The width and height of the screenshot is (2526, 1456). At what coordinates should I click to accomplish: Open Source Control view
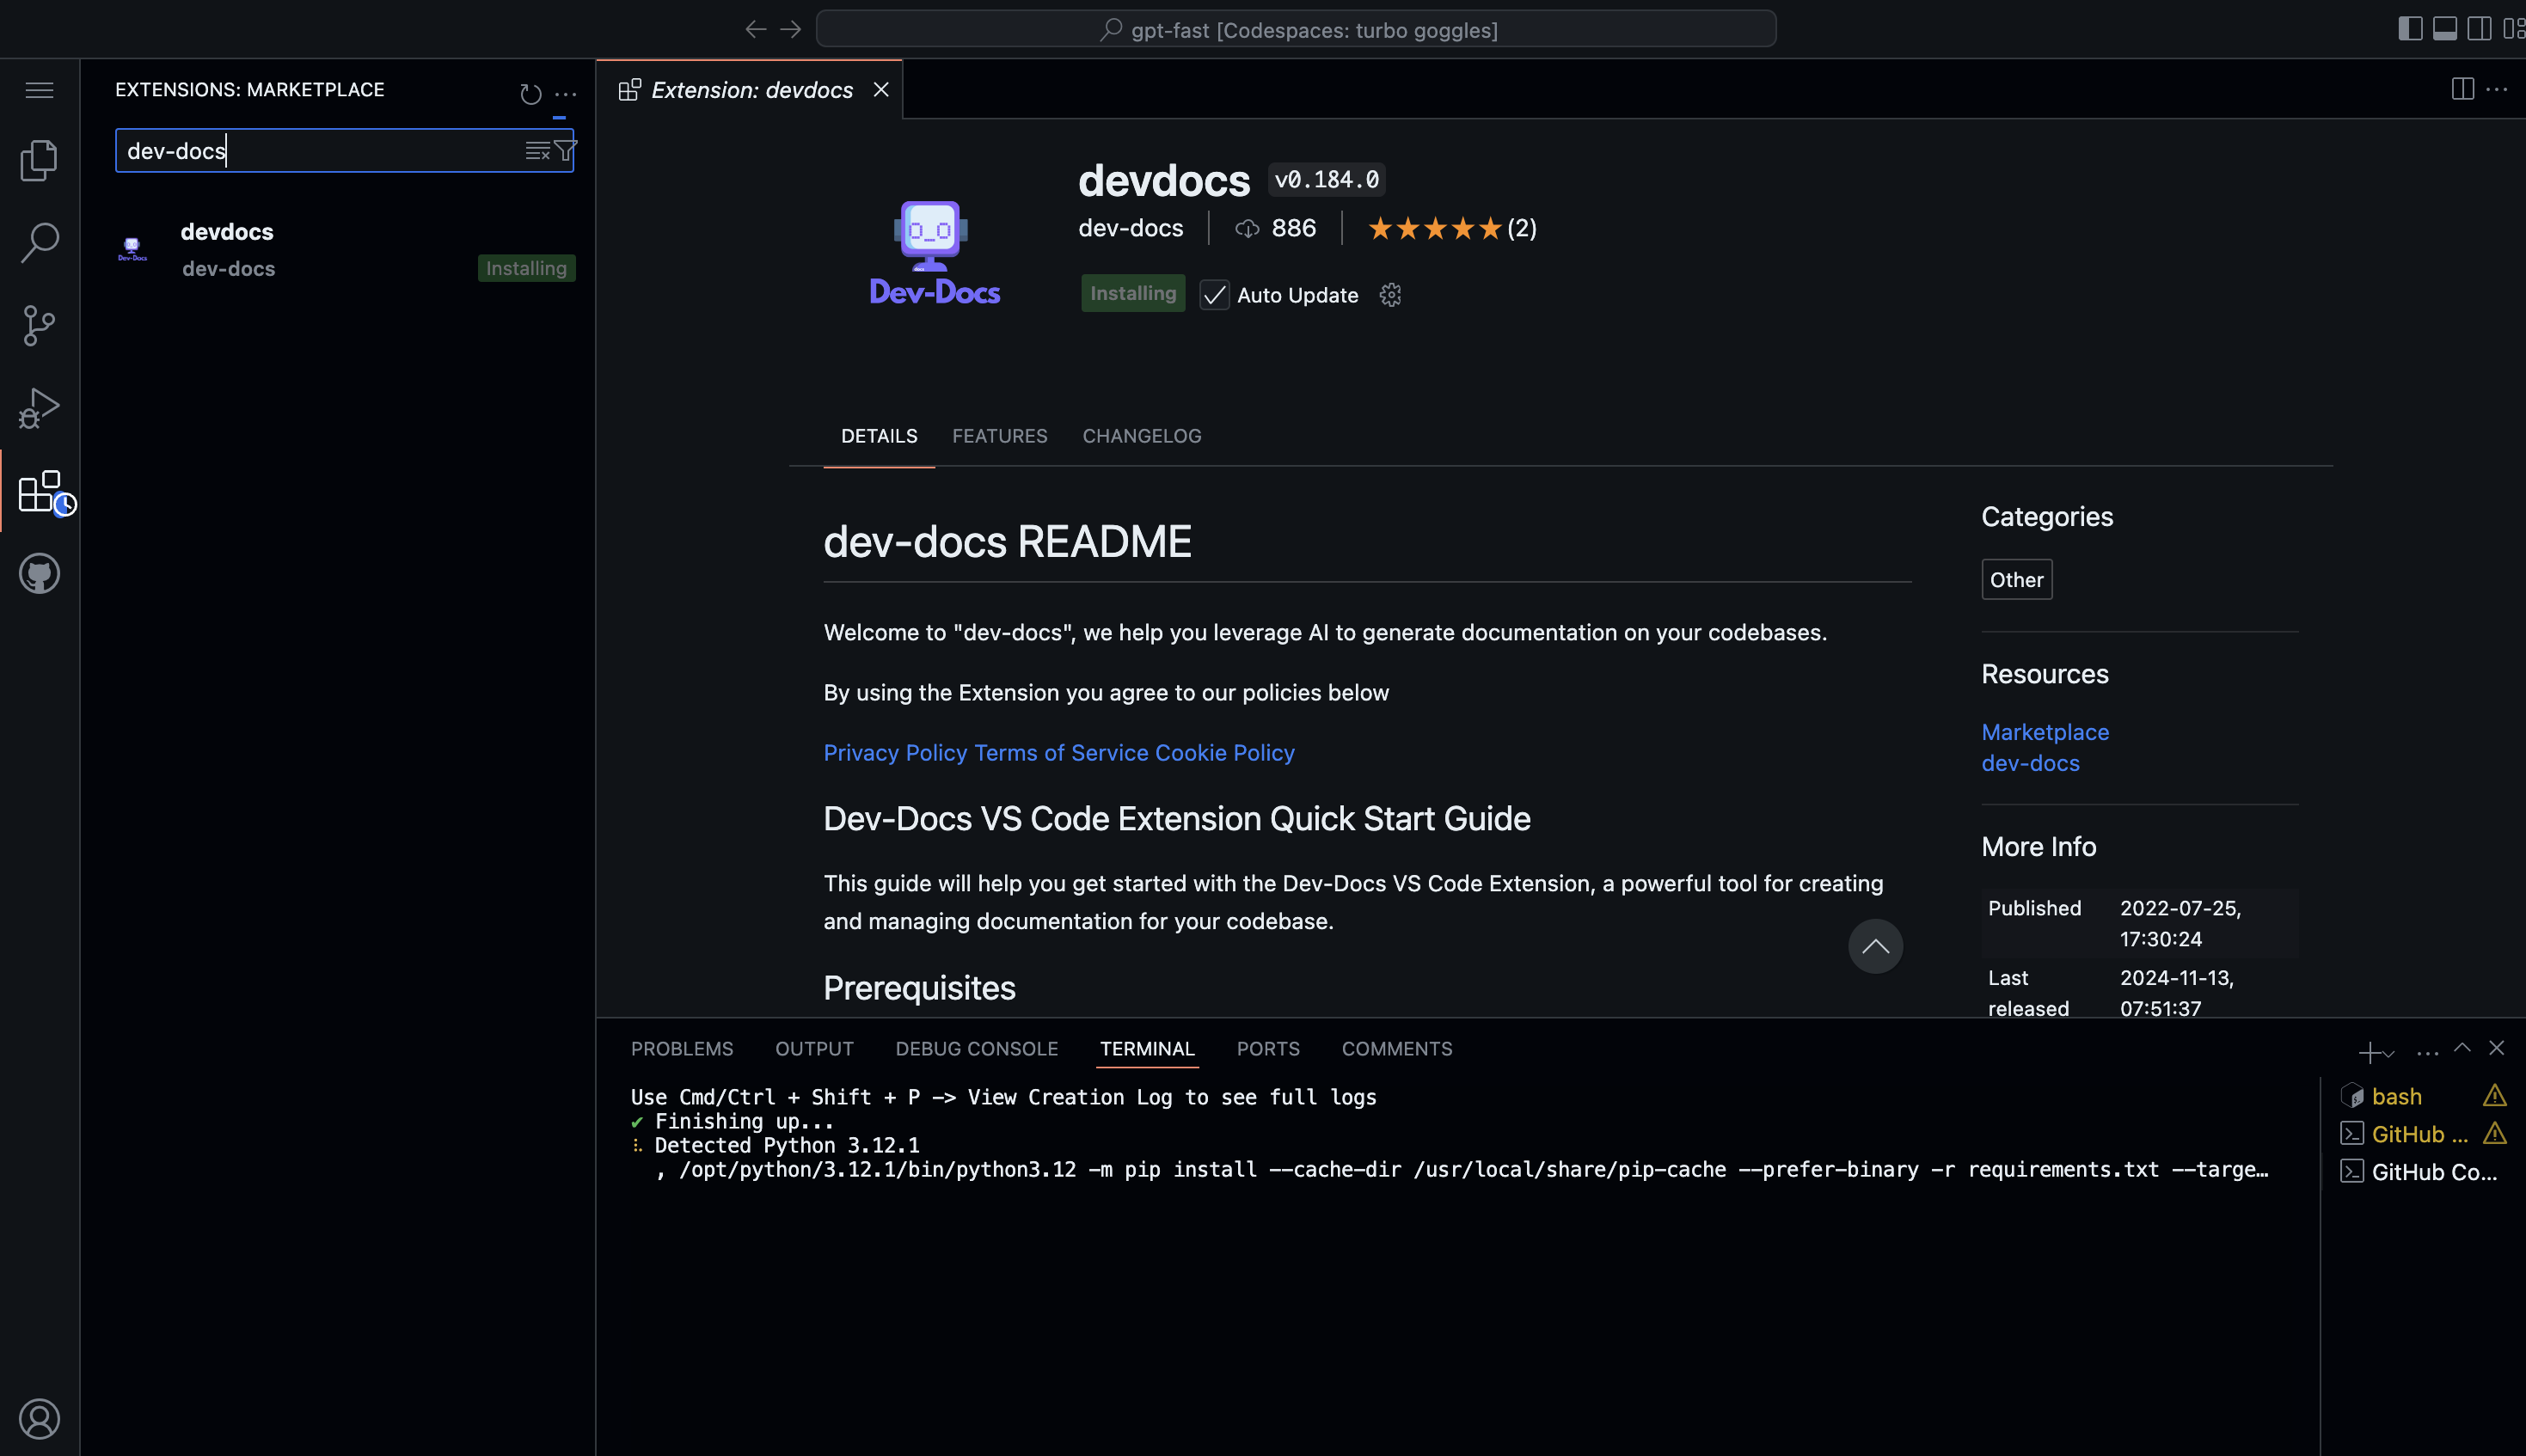[x=39, y=325]
